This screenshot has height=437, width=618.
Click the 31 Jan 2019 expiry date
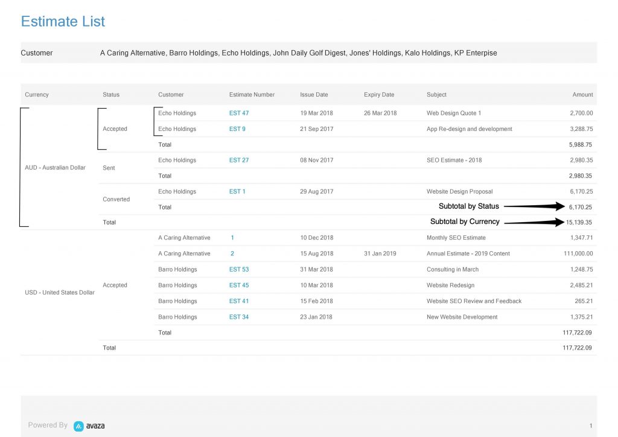tap(380, 254)
